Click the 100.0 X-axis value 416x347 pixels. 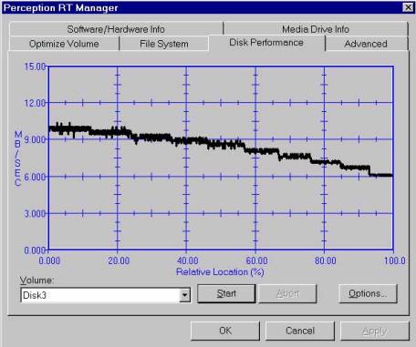coord(394,260)
